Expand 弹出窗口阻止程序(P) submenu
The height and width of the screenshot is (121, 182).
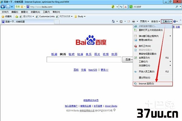pos(153,36)
